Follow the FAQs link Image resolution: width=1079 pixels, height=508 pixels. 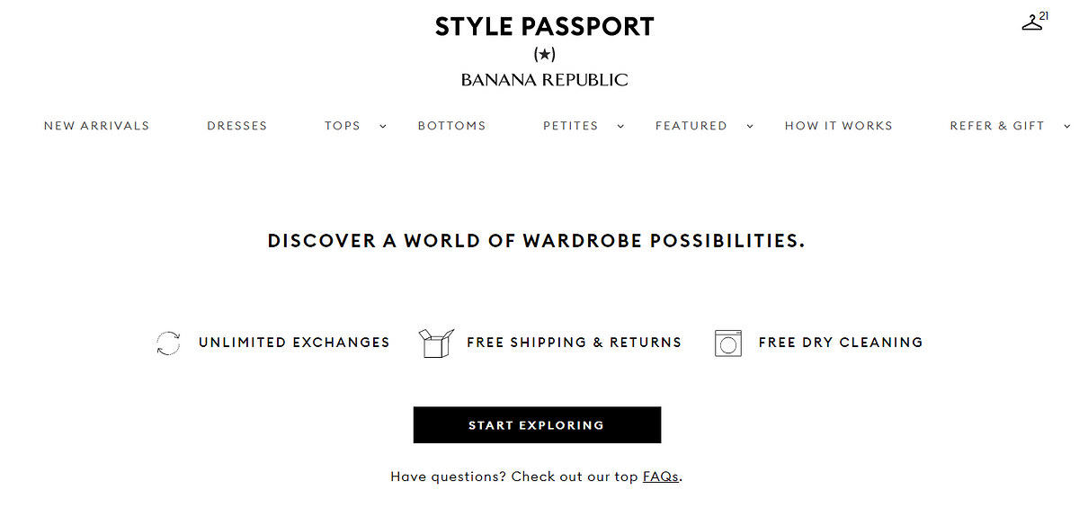tap(661, 477)
